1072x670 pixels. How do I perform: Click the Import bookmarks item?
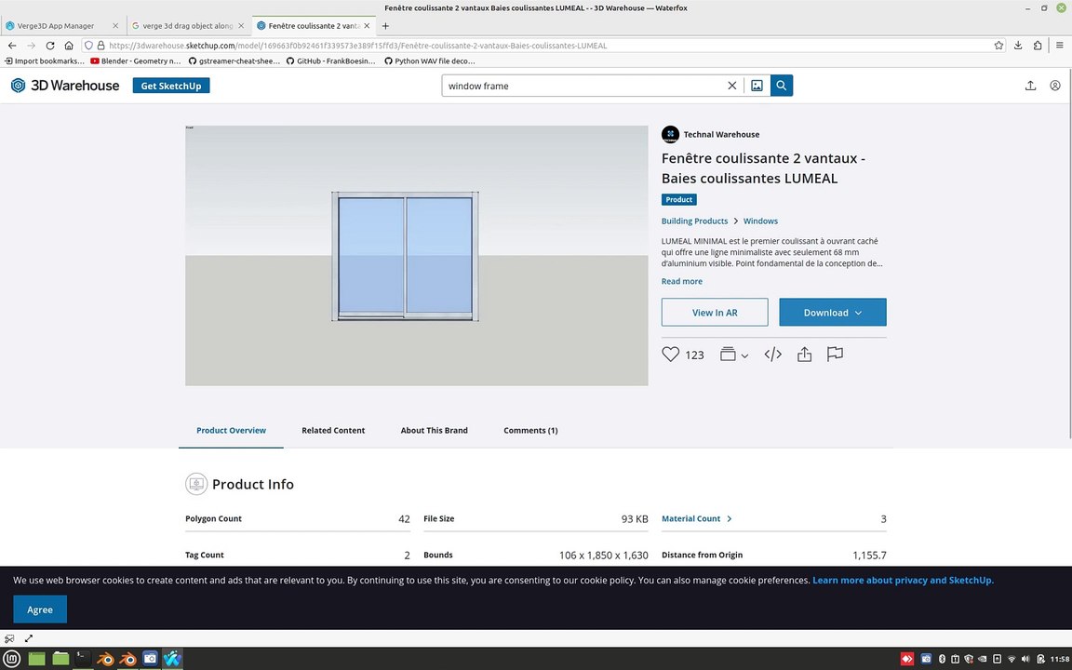pos(45,60)
